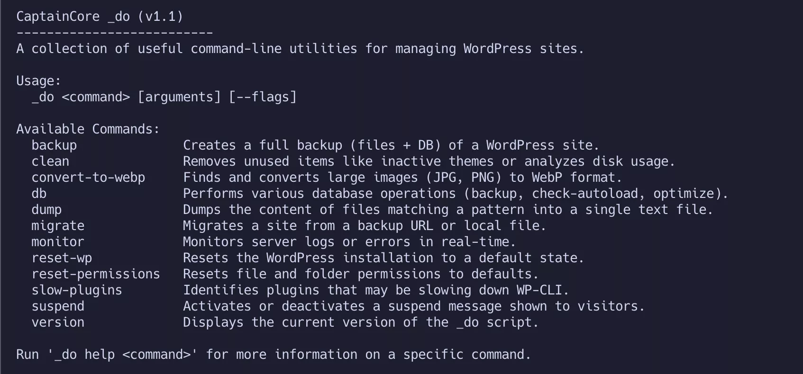Select the 'migrate' command entry
This screenshot has height=374, width=803.
[x=58, y=226]
